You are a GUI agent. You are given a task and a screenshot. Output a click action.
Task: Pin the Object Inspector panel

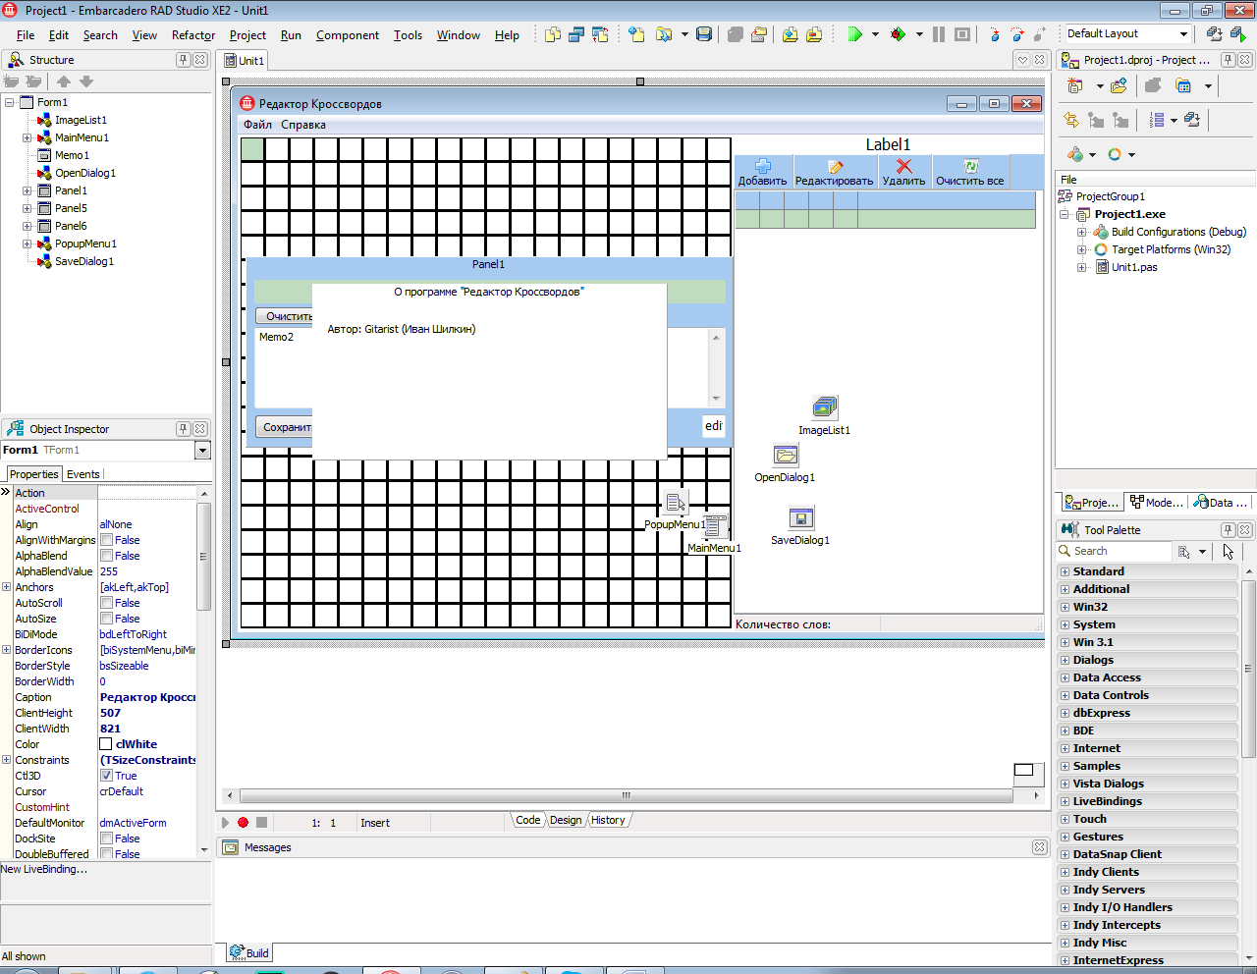[183, 429]
